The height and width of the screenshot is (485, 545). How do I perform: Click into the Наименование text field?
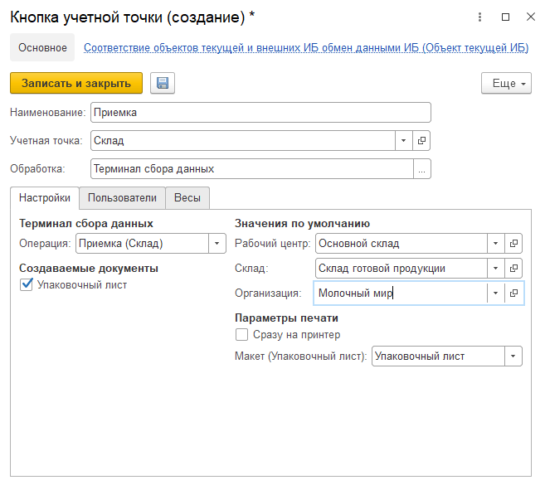tap(260, 113)
